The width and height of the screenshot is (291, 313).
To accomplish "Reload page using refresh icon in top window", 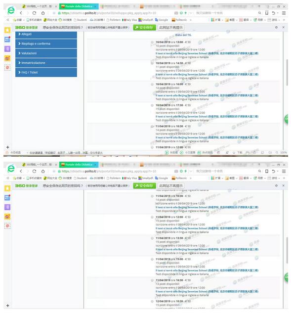I will 34,13.
